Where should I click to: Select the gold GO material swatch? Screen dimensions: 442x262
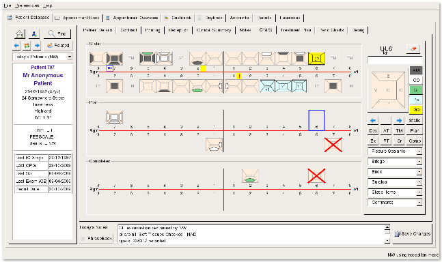(416, 109)
